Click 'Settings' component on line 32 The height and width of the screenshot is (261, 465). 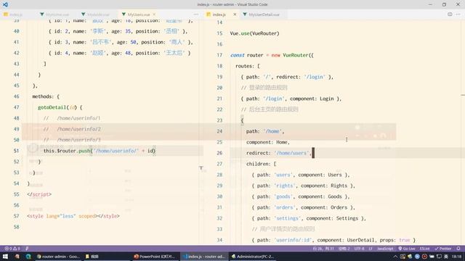pos(347,218)
